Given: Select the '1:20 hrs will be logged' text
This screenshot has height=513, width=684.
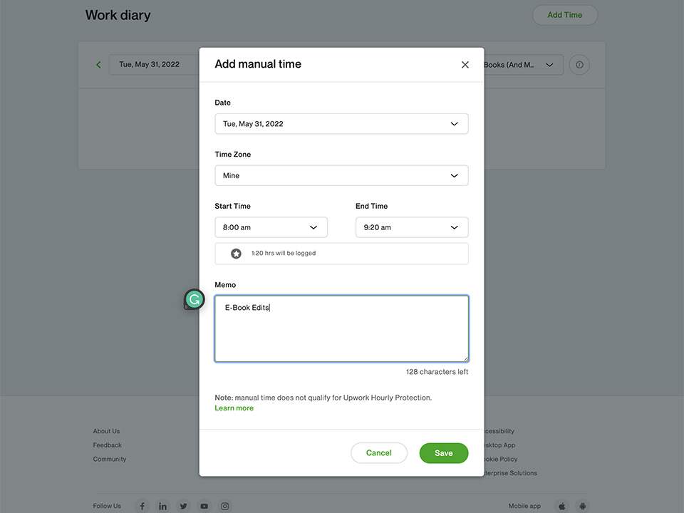Looking at the screenshot, I should (x=284, y=253).
